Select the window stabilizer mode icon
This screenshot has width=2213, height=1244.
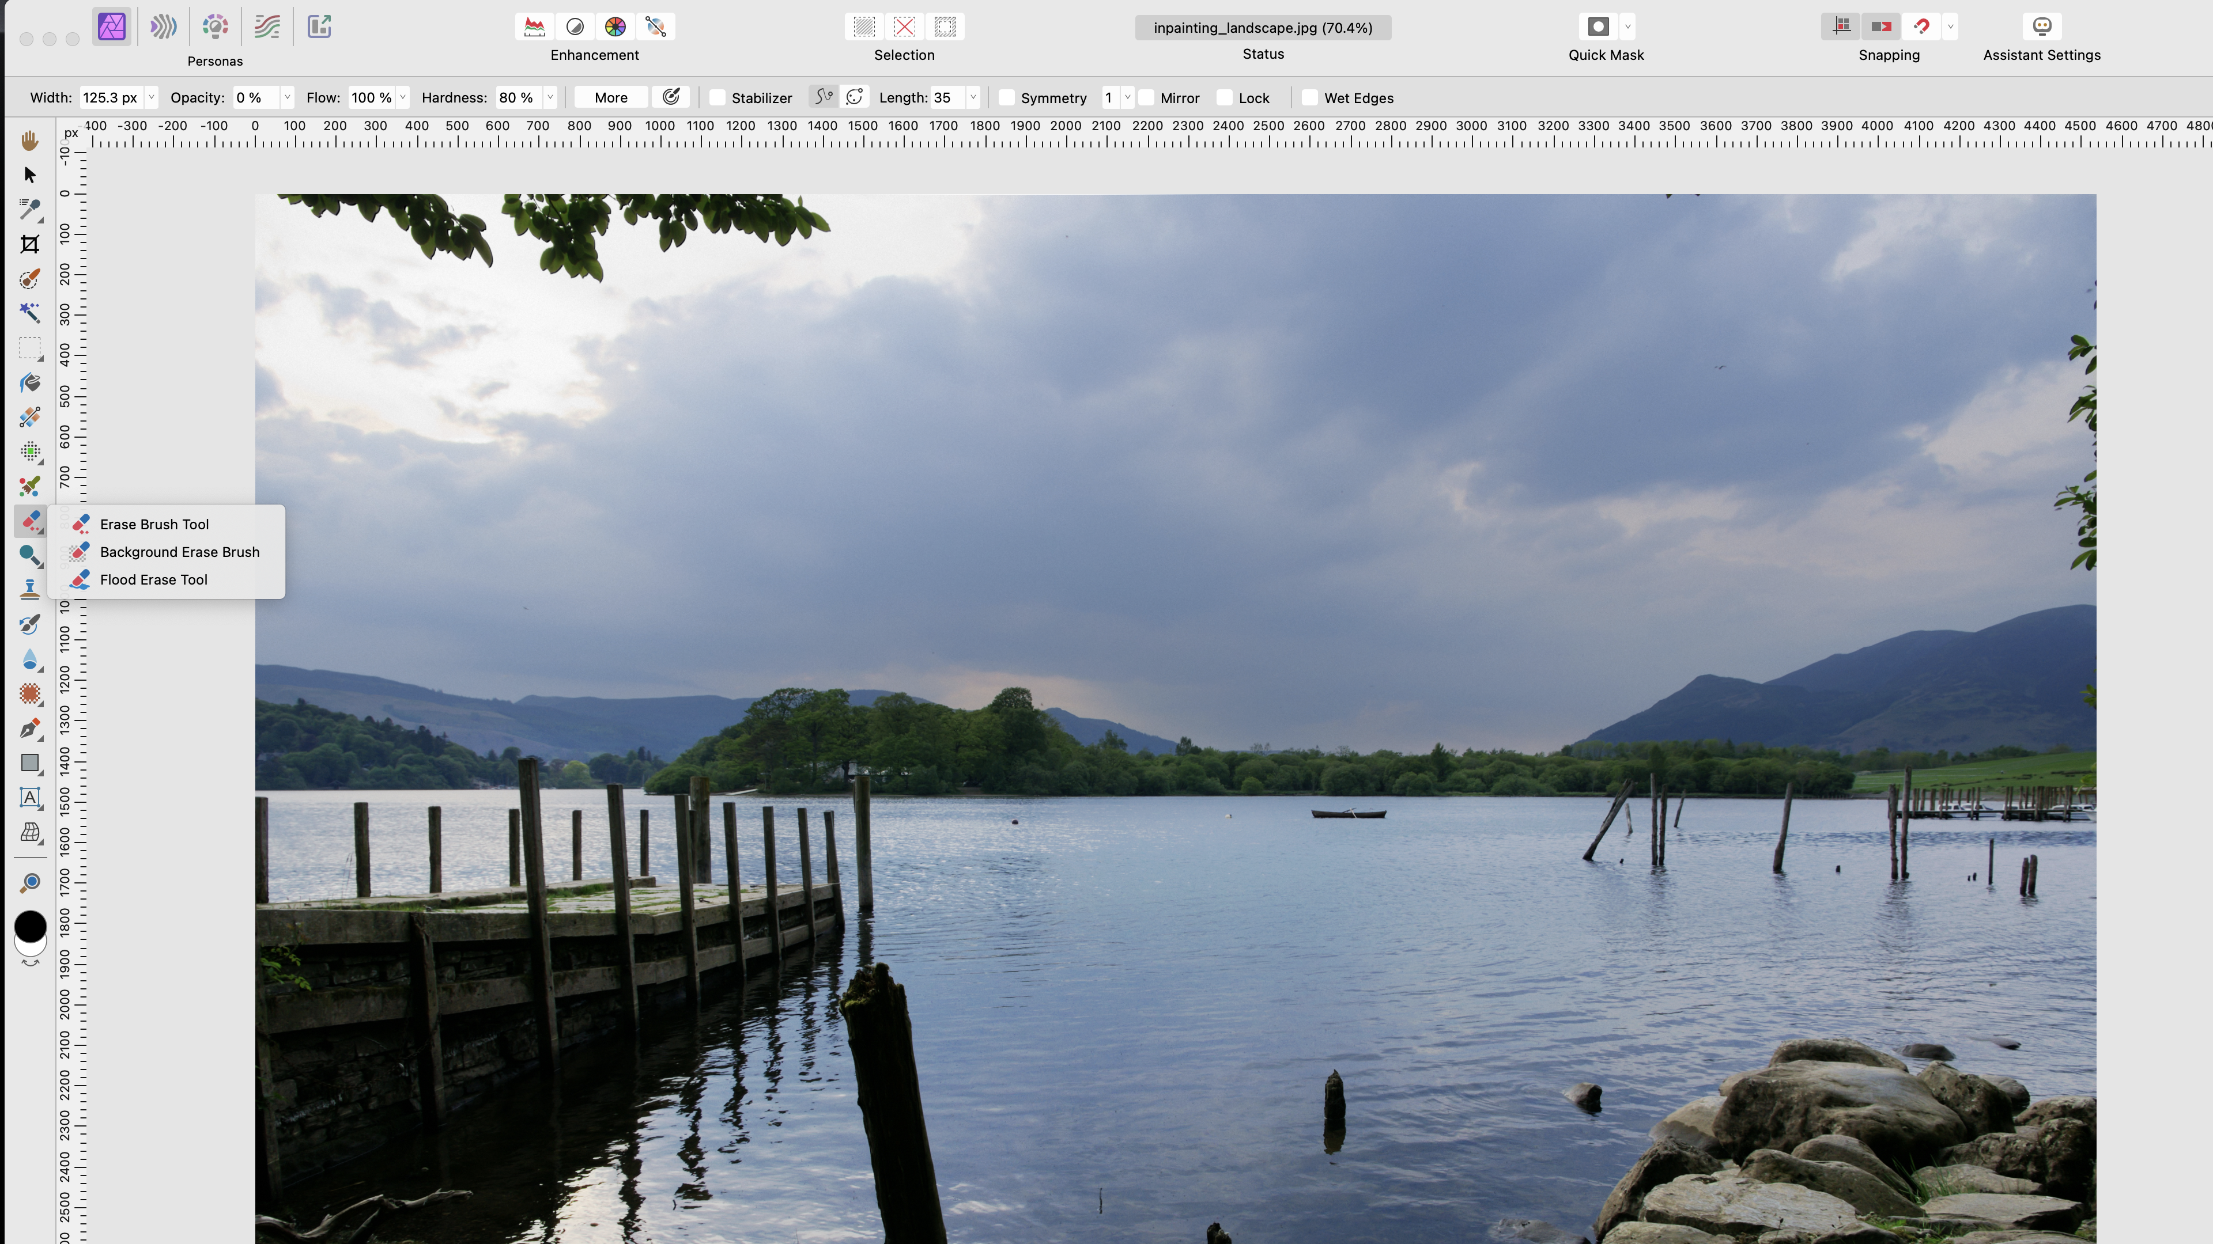pos(855,97)
